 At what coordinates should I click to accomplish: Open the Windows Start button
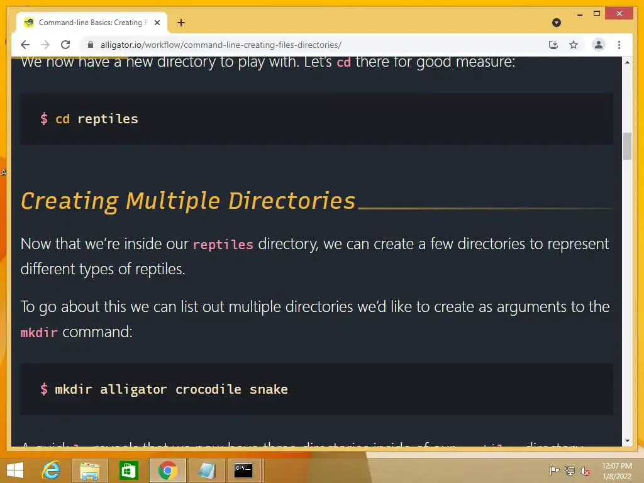[x=15, y=470]
